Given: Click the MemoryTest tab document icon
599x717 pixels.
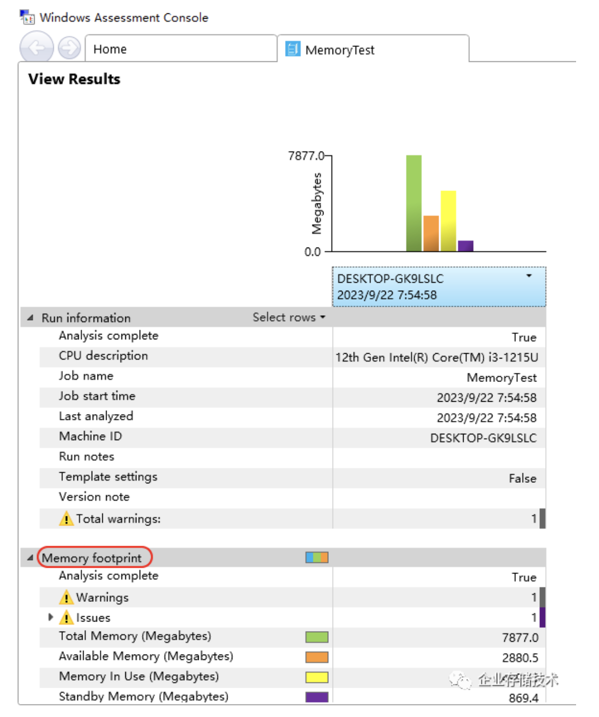Looking at the screenshot, I should (293, 50).
